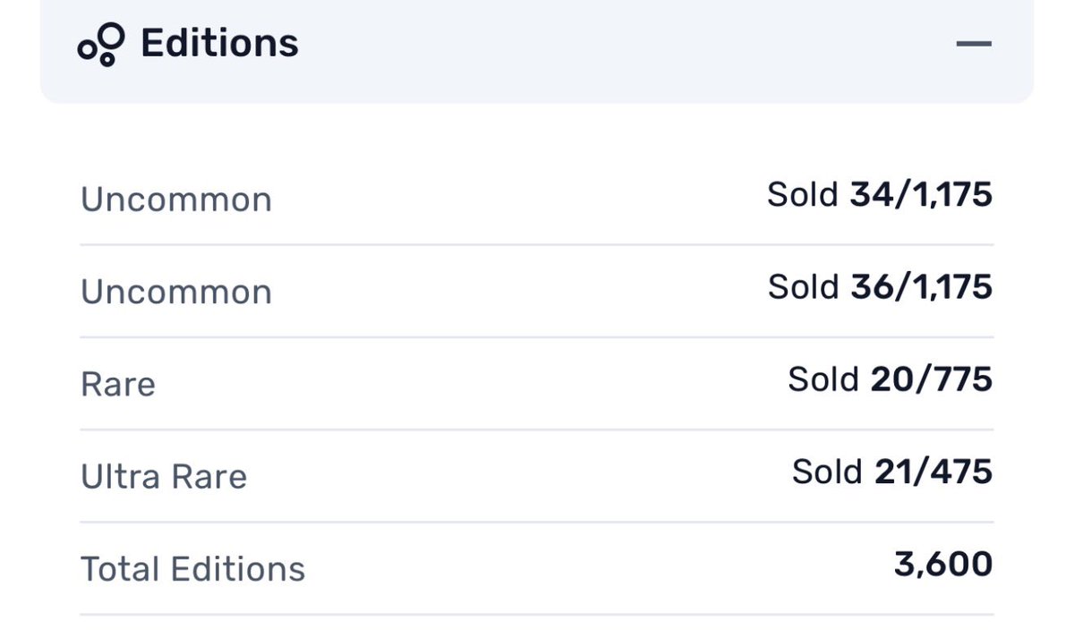Select the Uncommon label with 36 sold
The height and width of the screenshot is (638, 1074).
pyautogui.click(x=176, y=292)
